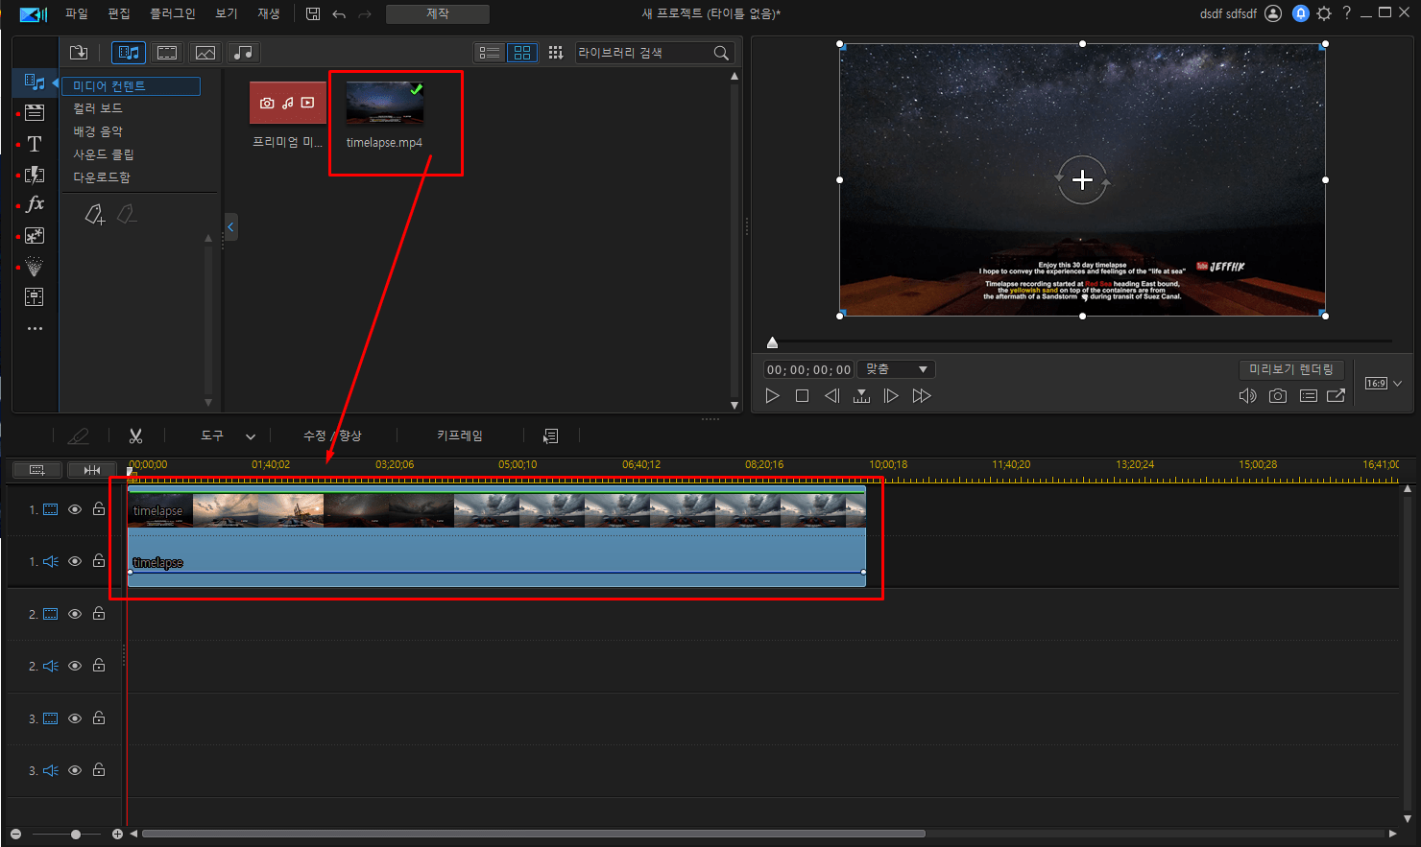Toggle visibility of audio track 3

(x=75, y=770)
